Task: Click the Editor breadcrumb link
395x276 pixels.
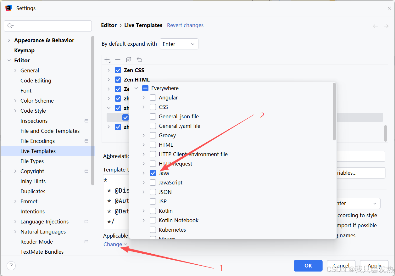Action: [109, 25]
